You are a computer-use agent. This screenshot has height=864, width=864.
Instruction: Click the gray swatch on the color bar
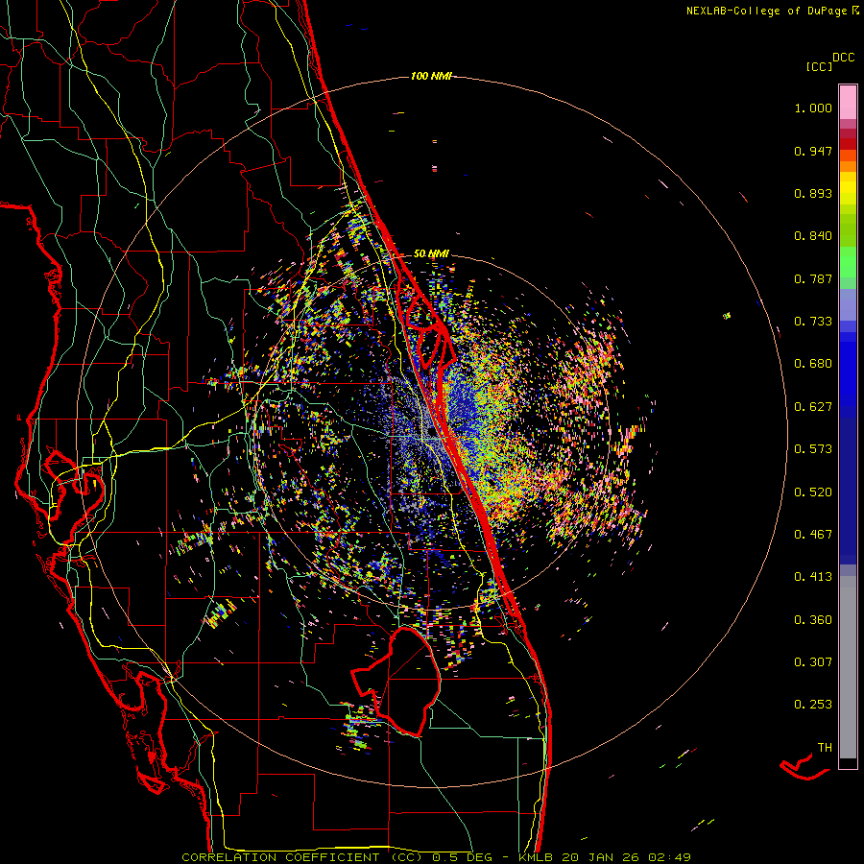(848, 667)
